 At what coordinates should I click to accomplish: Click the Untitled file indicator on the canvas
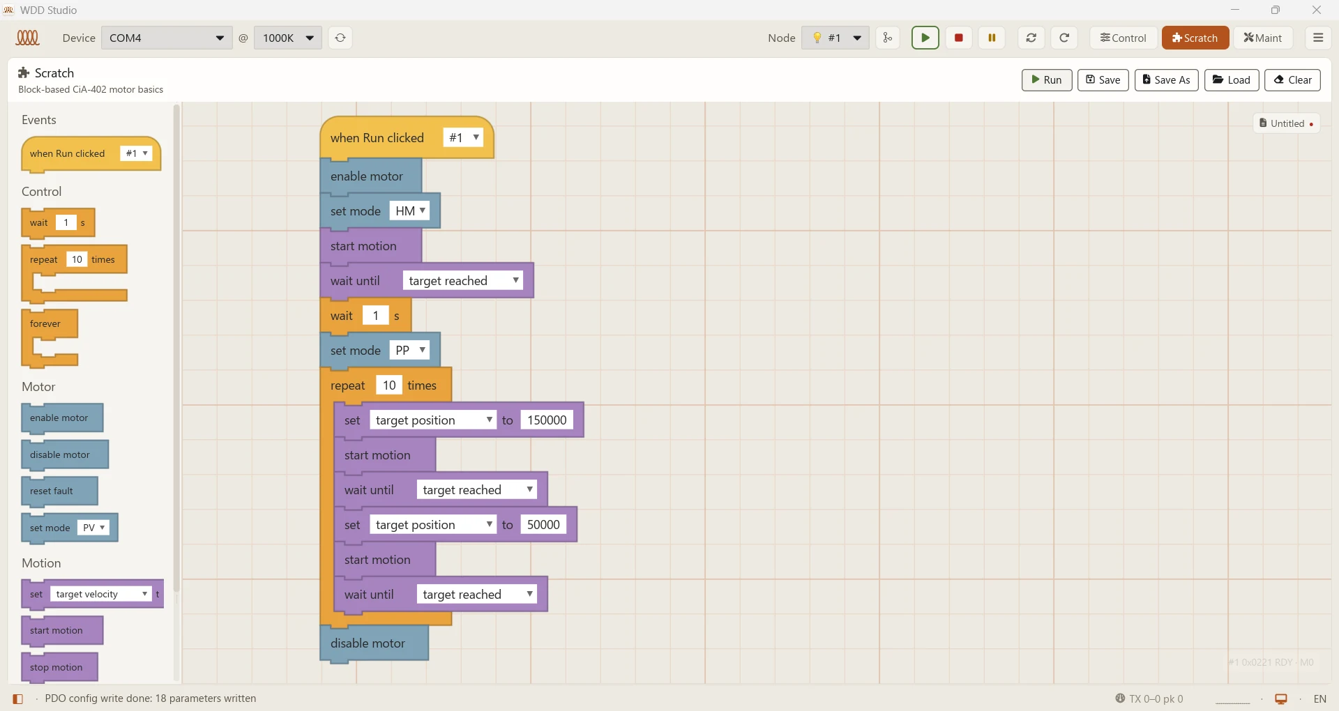1287,123
